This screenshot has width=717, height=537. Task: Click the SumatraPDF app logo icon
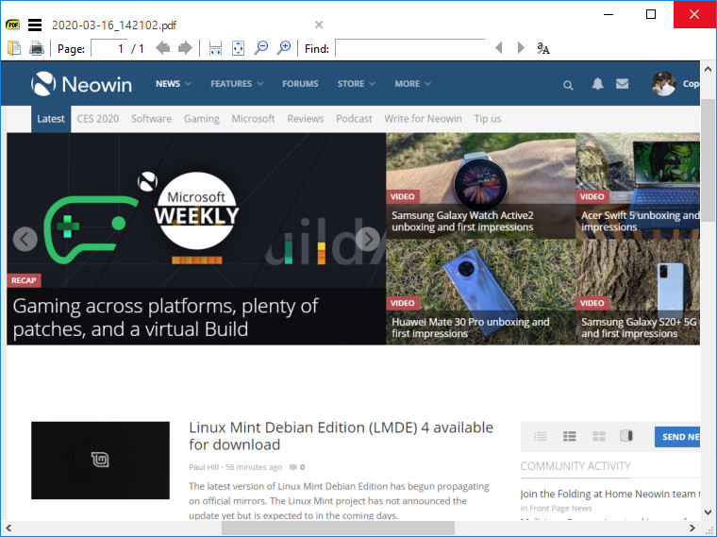click(13, 25)
